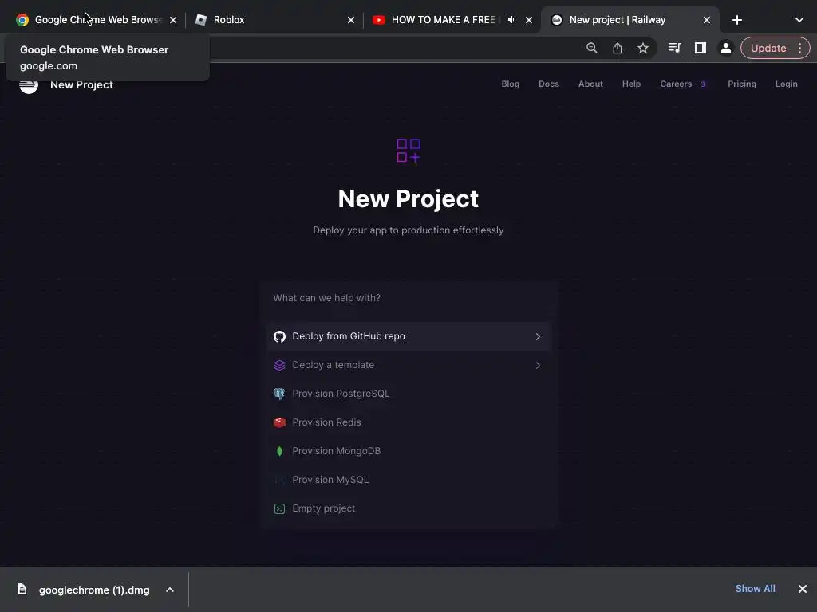Toggle the Chrome side panel icon

(701, 48)
